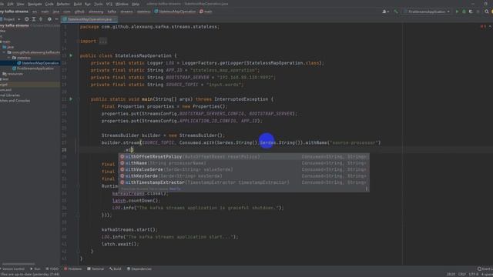Open the FirstStreamsApplication run configuration dropdown

tap(427, 12)
